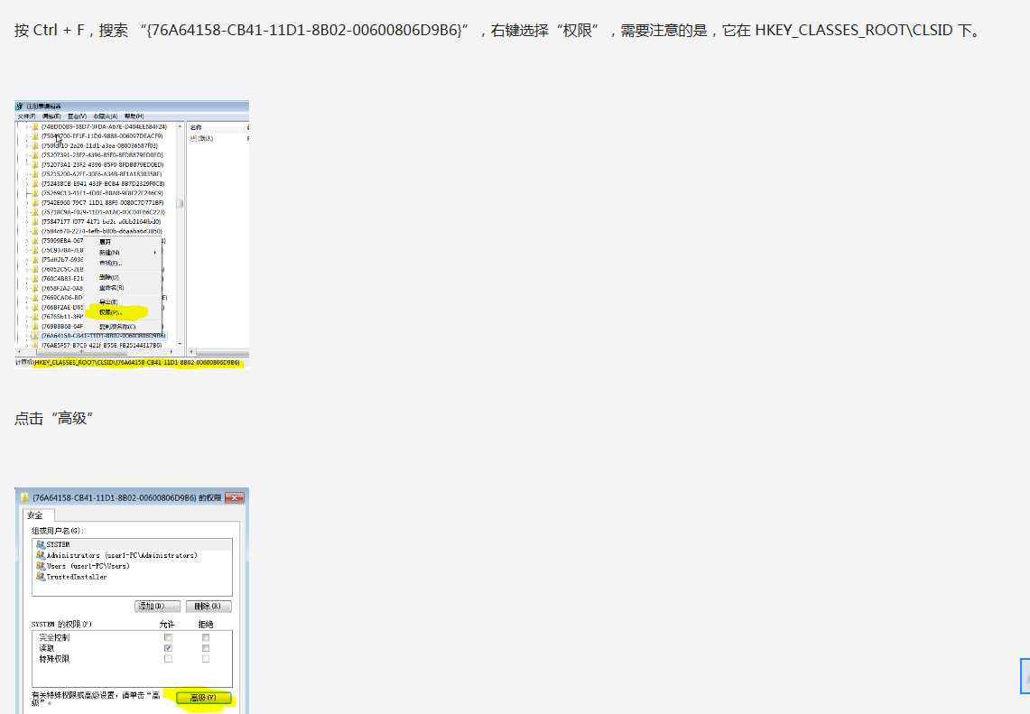
Task: Open the 帮助(H) menu
Action: [x=134, y=116]
